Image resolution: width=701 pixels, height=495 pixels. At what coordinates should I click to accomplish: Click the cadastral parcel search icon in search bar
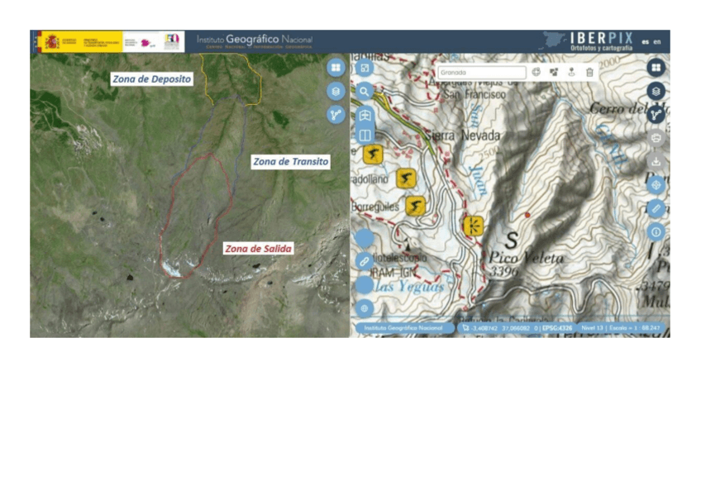pos(554,73)
